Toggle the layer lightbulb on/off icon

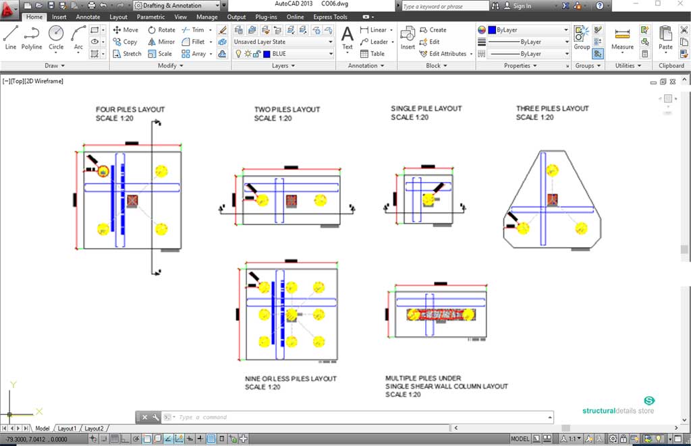tap(238, 54)
